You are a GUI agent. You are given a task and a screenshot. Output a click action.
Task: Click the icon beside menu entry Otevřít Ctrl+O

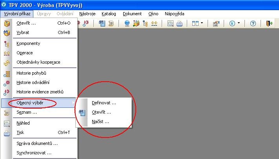[7, 23]
